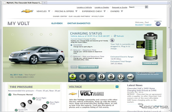172x112 pixels.
Task: Send the Door Lock command
Action: (102, 76)
